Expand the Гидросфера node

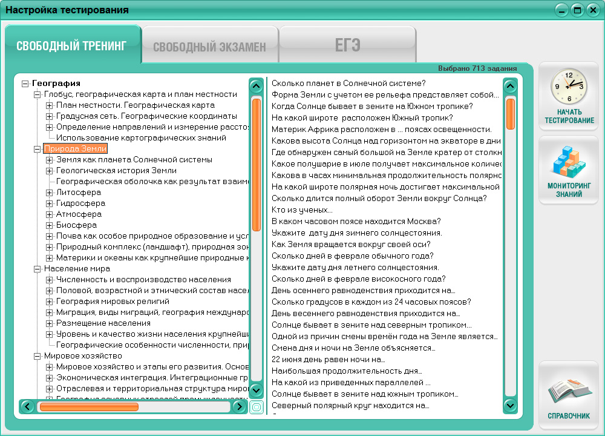pyautogui.click(x=50, y=203)
